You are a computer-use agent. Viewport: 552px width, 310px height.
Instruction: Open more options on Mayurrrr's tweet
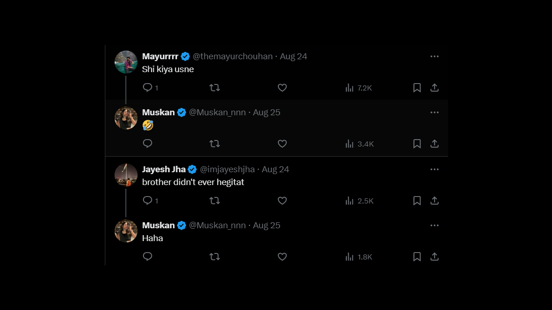click(x=434, y=56)
